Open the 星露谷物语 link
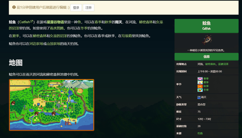Screen dimensions: 242x138 [55, 22]
